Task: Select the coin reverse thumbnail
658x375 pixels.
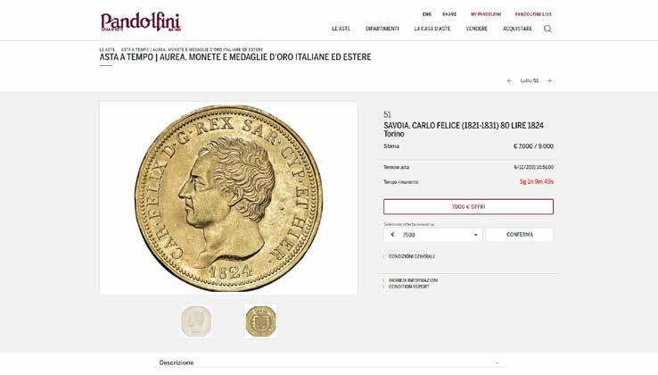Action: point(260,321)
